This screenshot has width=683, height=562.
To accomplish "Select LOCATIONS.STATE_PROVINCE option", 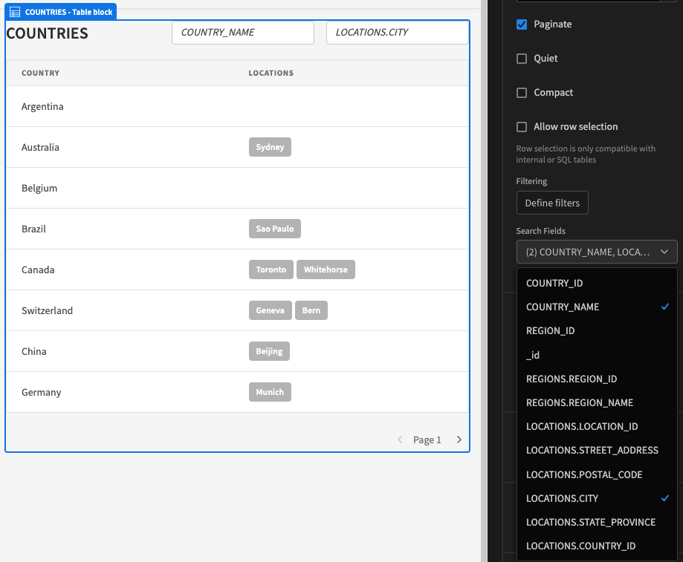I will coord(597,522).
